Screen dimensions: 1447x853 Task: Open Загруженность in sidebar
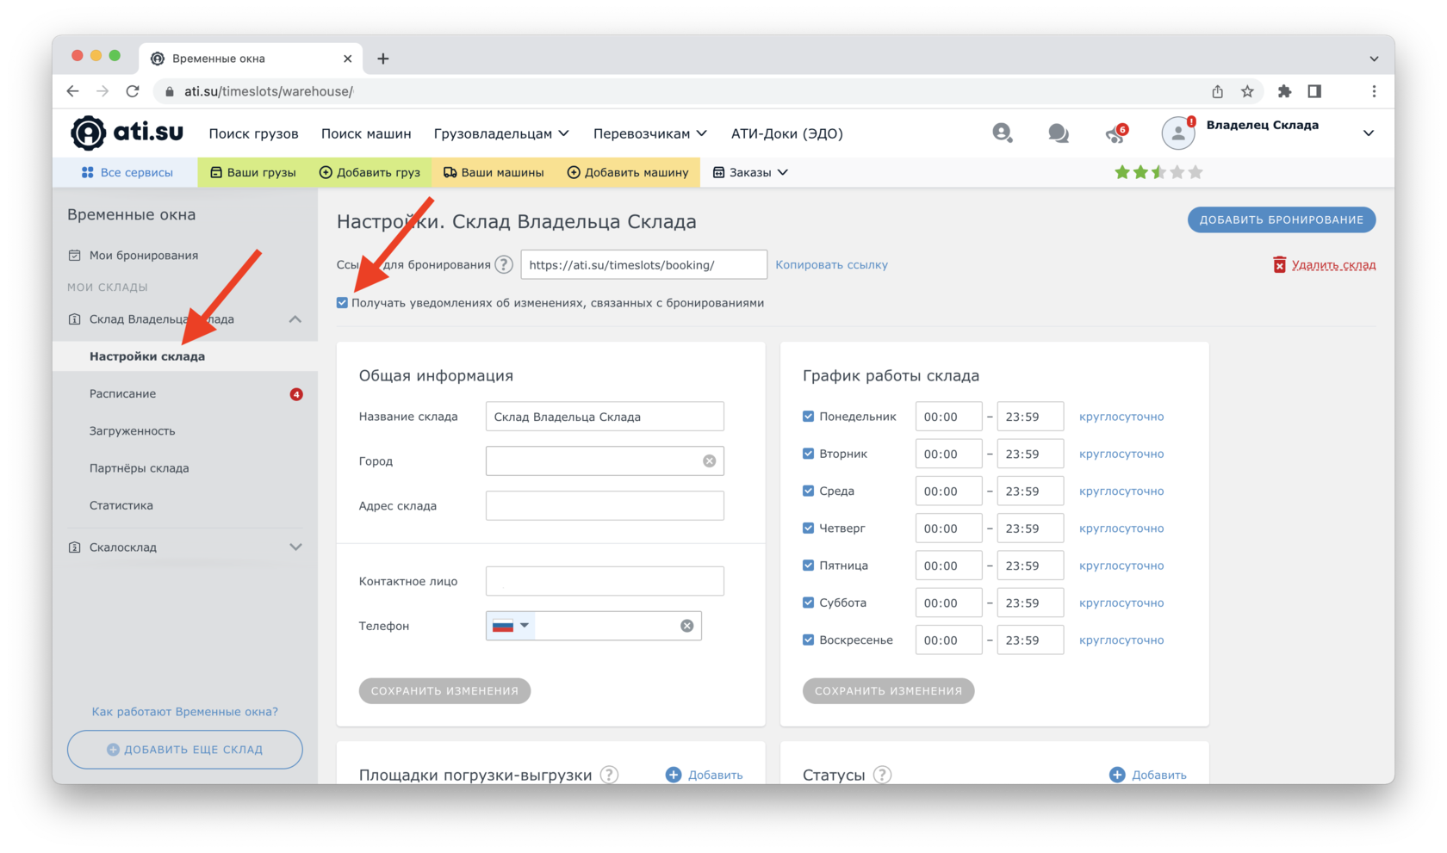(132, 430)
